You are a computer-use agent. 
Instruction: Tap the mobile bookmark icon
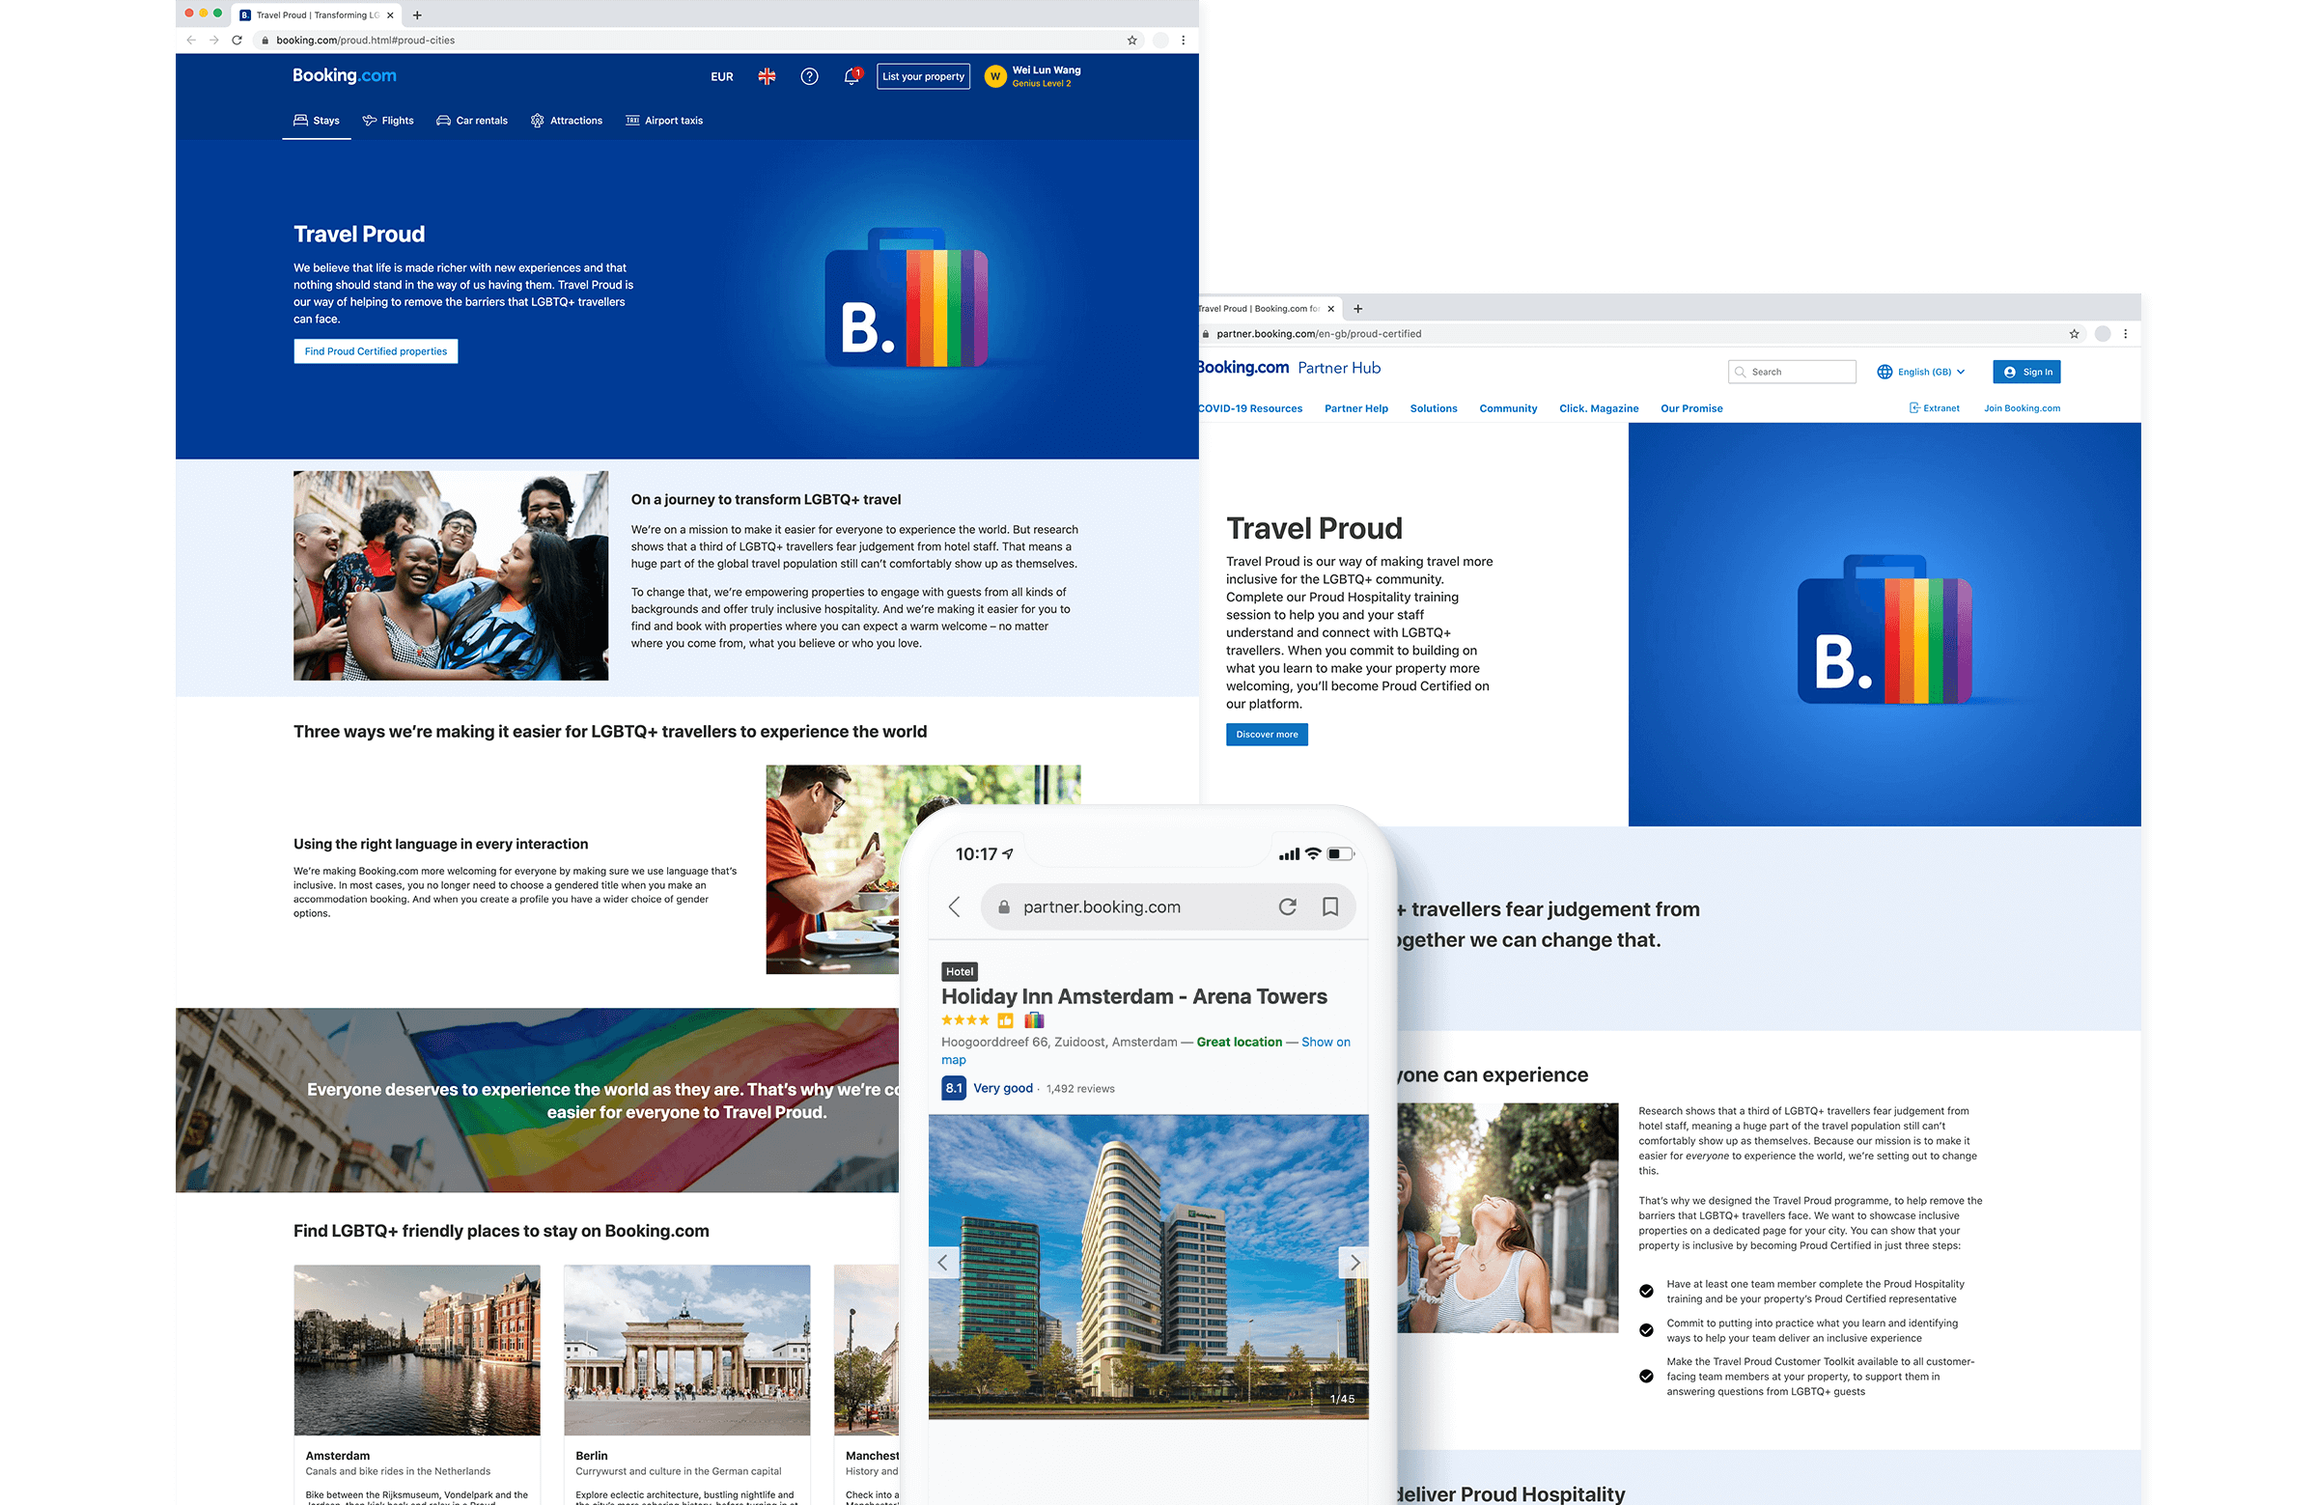tap(1329, 907)
